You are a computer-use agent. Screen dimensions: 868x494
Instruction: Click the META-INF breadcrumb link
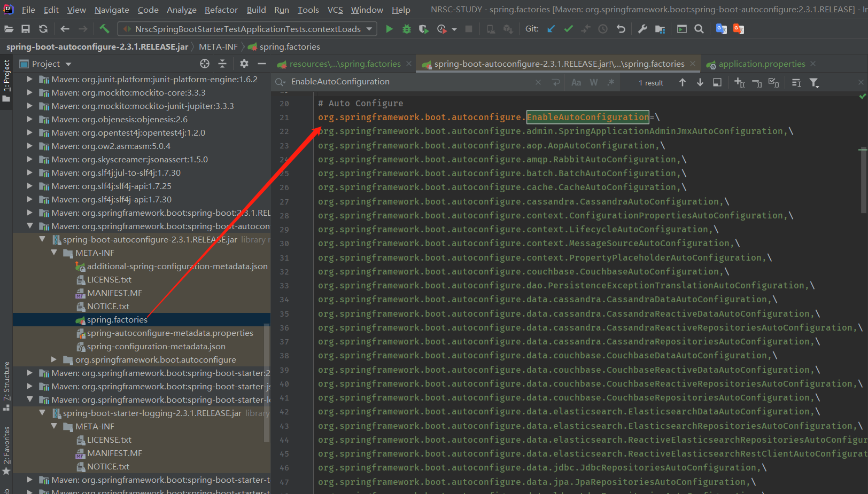pos(218,46)
